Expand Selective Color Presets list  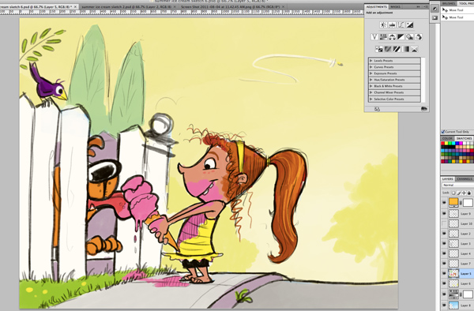(371, 99)
